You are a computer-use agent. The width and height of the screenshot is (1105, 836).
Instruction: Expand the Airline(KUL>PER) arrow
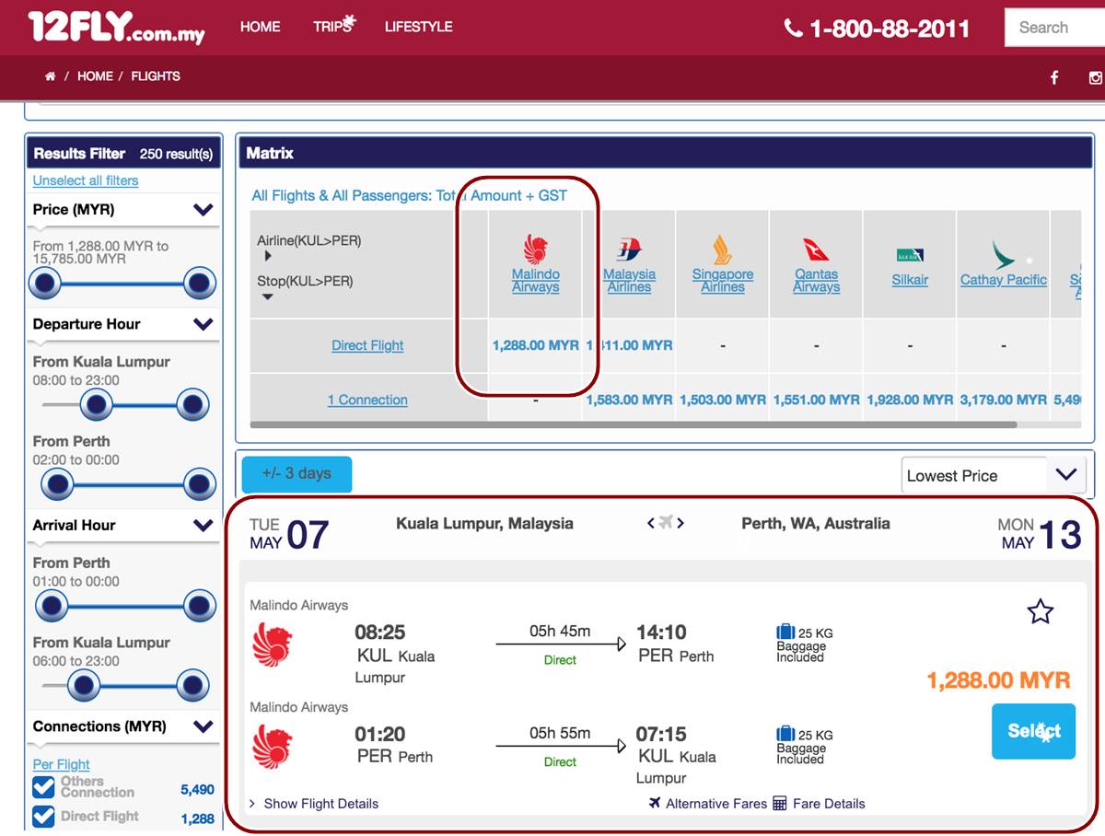pyautogui.click(x=268, y=256)
